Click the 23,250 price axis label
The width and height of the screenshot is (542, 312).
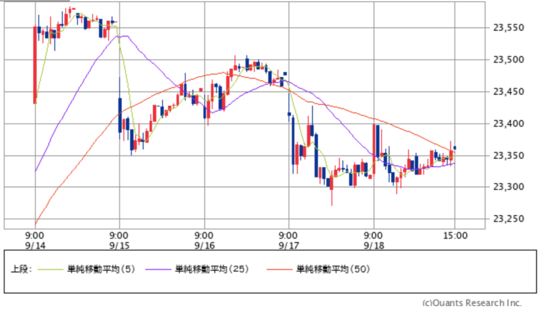click(x=509, y=219)
